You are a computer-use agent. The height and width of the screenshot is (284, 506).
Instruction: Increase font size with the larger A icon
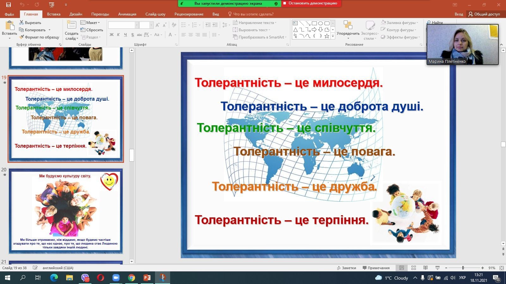(x=157, y=25)
